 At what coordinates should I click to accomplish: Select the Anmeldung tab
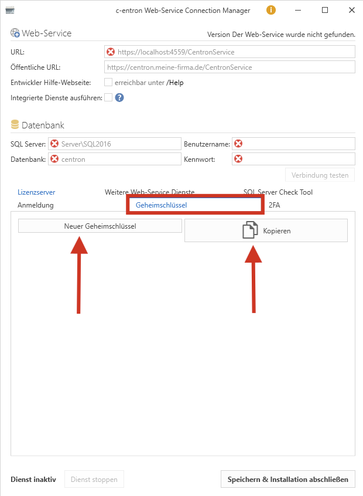[x=36, y=205]
